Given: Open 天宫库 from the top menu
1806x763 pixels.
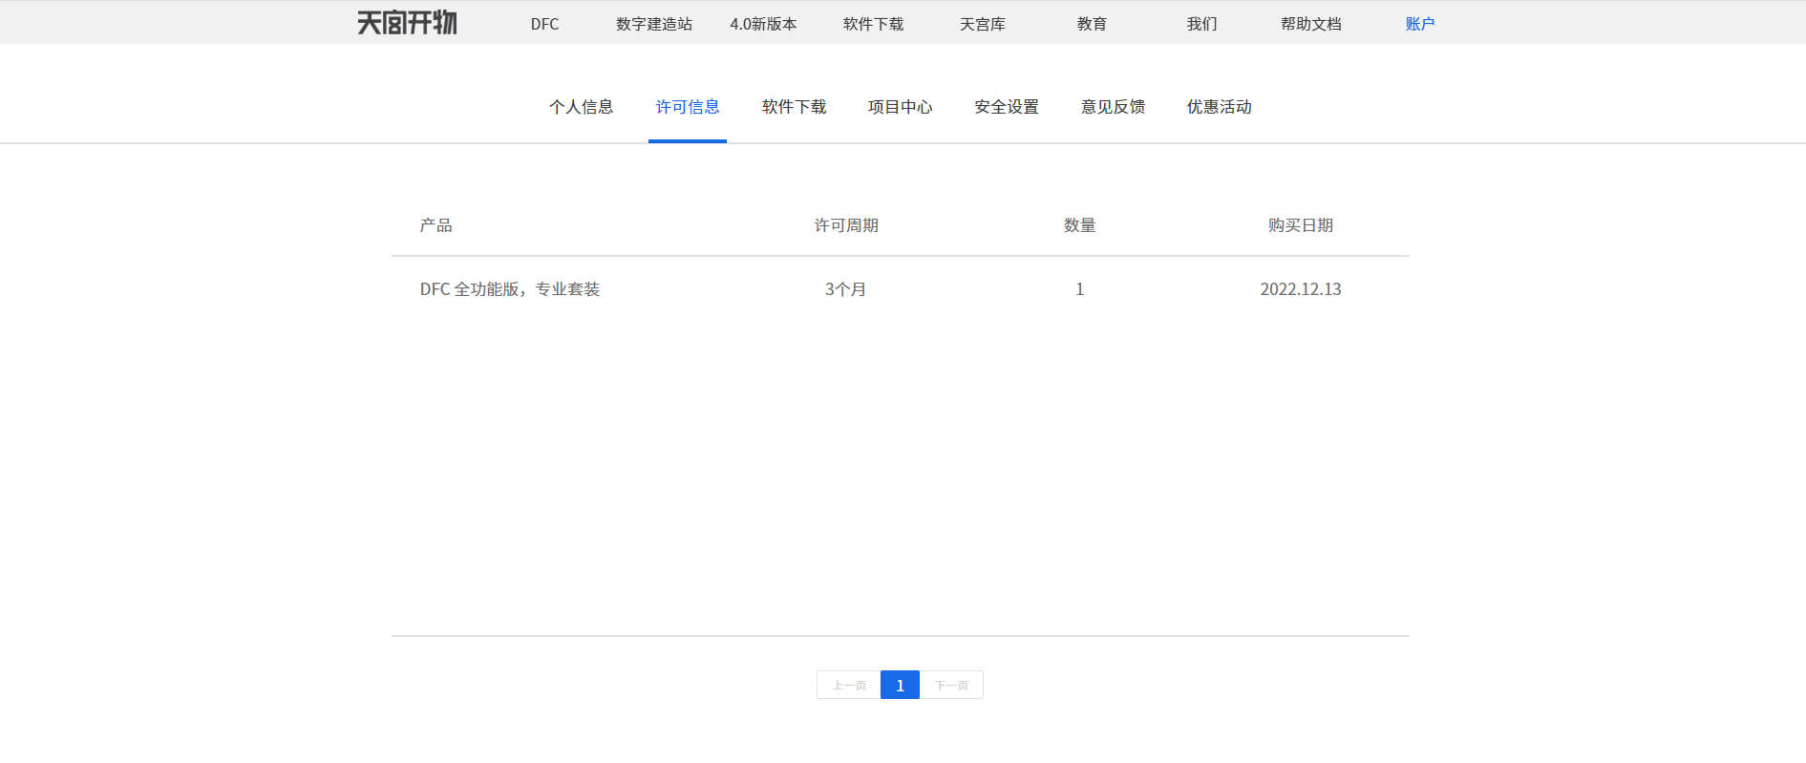Looking at the screenshot, I should (982, 24).
